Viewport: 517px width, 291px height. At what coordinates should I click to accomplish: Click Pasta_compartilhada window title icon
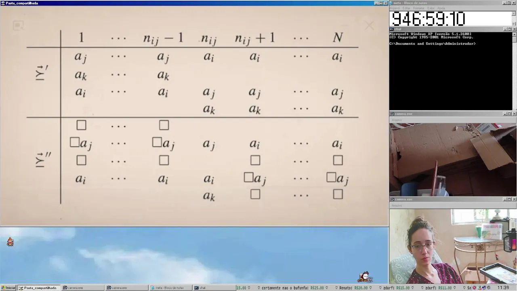(3, 3)
